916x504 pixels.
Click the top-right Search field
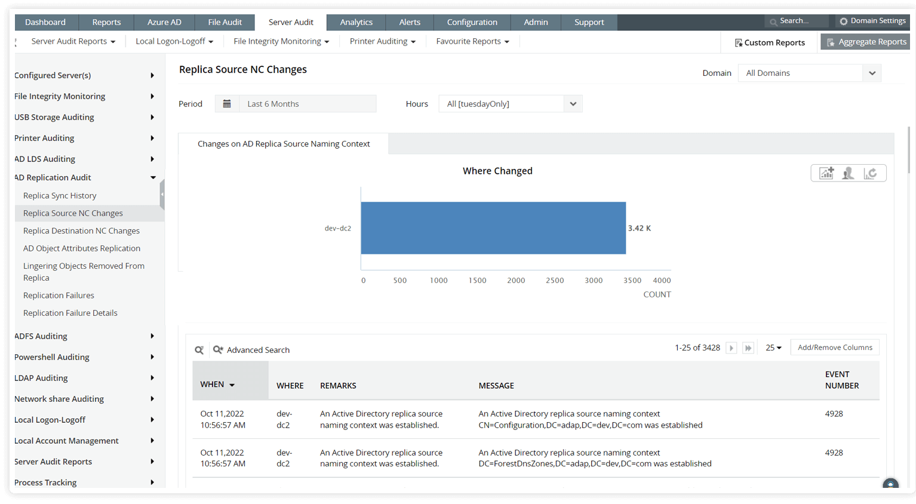pyautogui.click(x=797, y=21)
